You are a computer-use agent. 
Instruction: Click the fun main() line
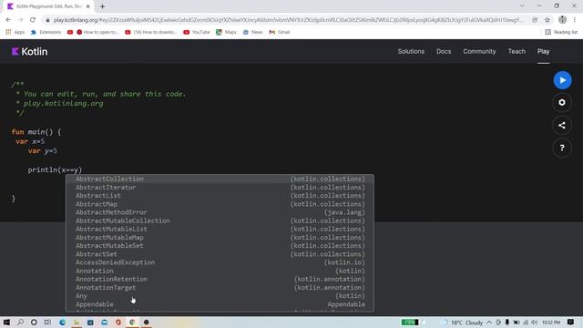[36, 132]
